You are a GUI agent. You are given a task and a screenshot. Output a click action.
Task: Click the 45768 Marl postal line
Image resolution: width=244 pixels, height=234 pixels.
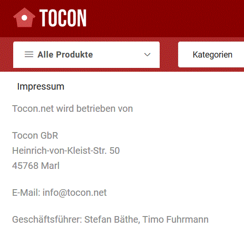36,166
